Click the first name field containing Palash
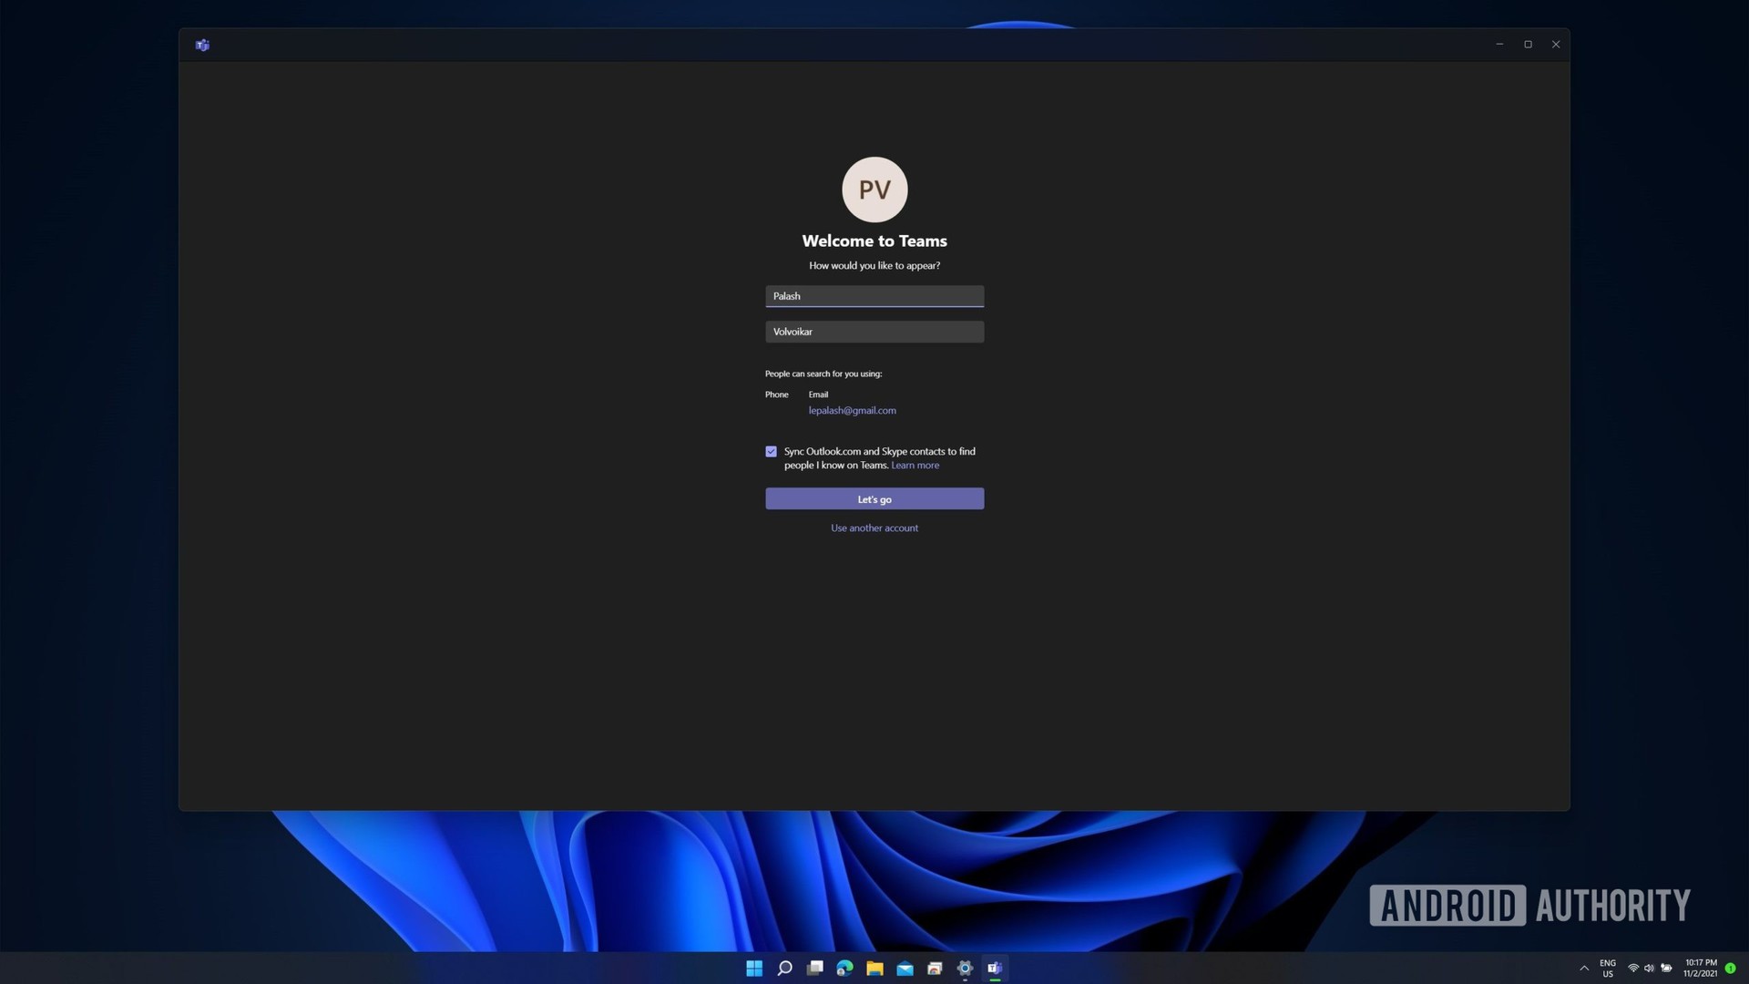 point(874,296)
